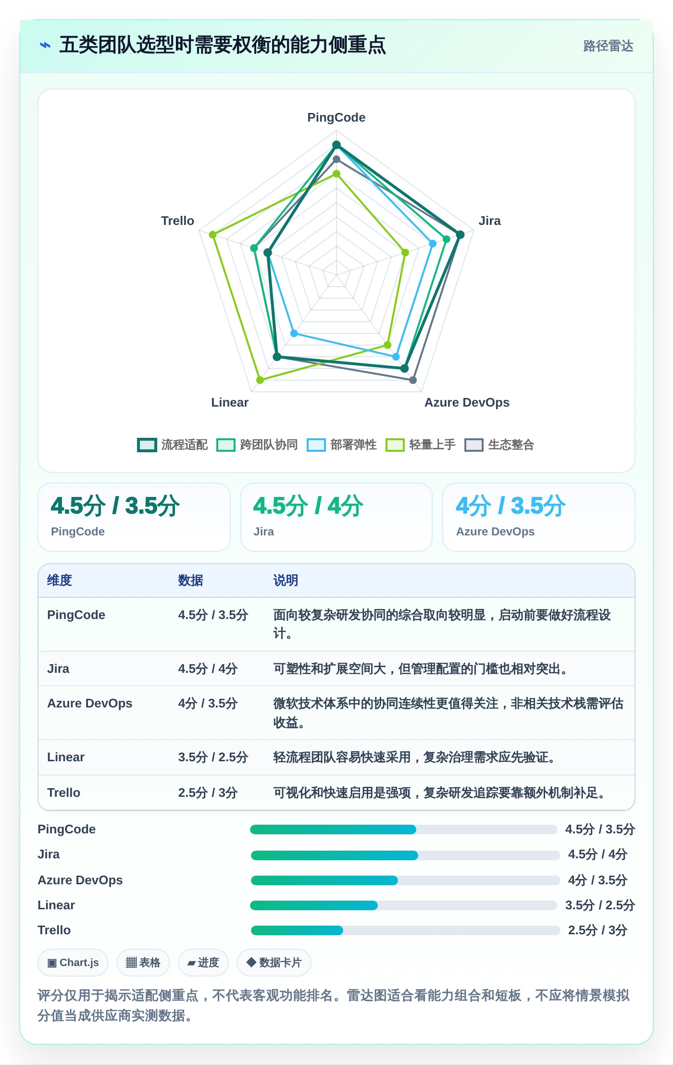Screen dimensions: 673x1065
Task: Click 4分 / 3.5分 value beside Azure DevOps bar
Action: pos(598,880)
